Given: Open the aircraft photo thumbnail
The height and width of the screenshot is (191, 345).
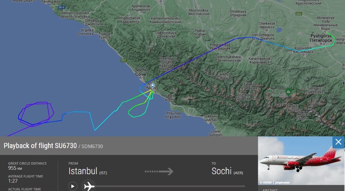Looking at the screenshot, I should pyautogui.click(x=301, y=161).
